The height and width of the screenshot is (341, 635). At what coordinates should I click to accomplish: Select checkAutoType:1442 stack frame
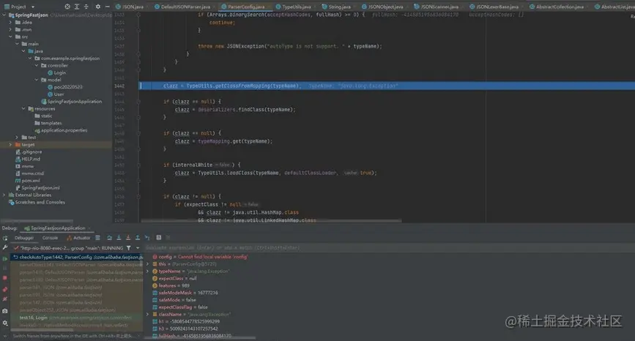click(77, 258)
